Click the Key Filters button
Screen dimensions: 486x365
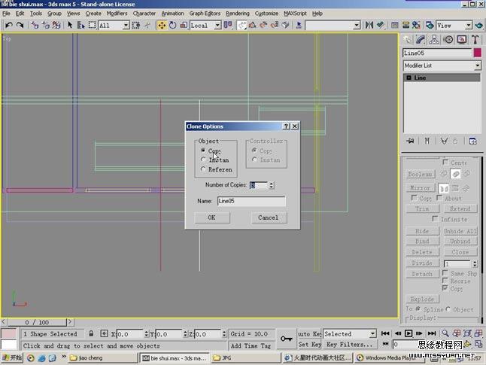pos(350,344)
